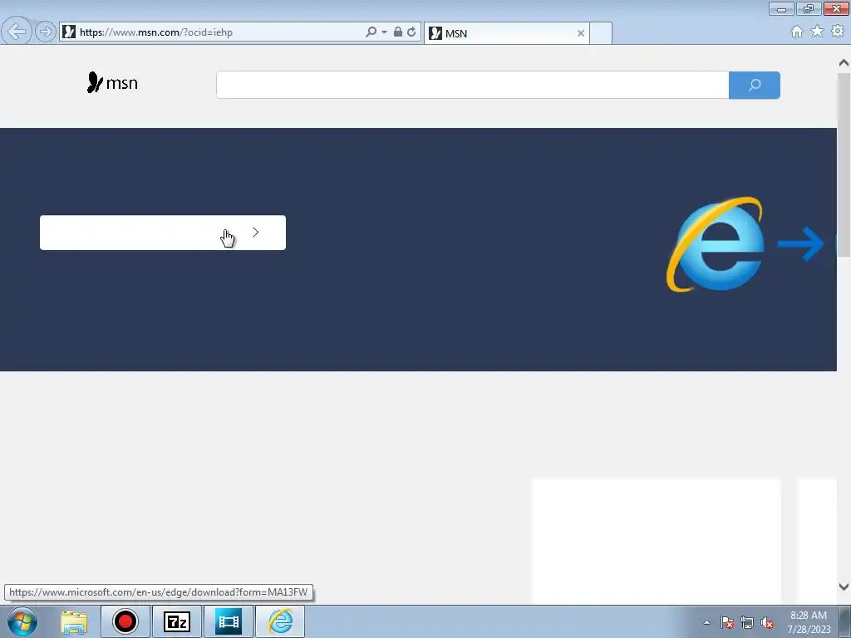The width and height of the screenshot is (851, 638).
Task: Open Action Center flag tray icon
Action: (727, 622)
